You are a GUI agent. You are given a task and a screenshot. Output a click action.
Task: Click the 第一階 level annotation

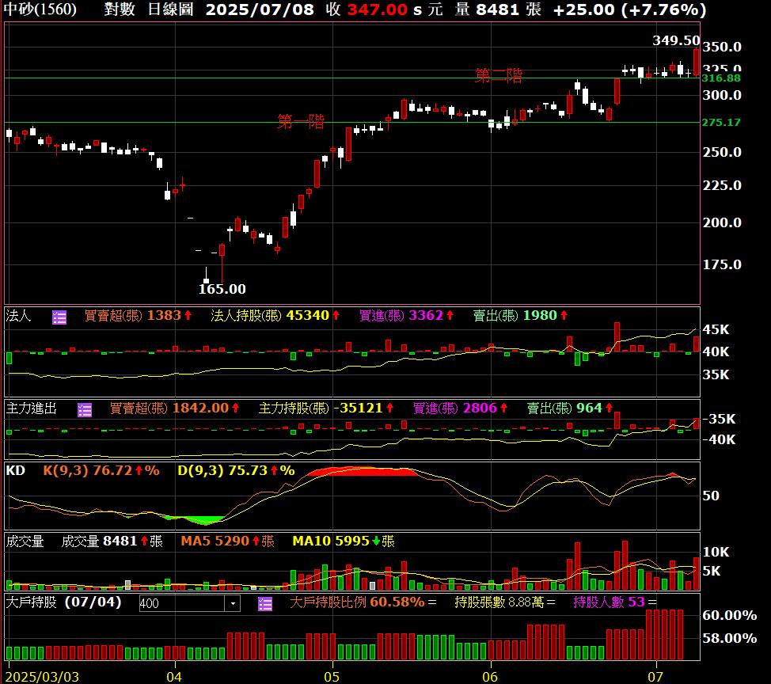301,121
